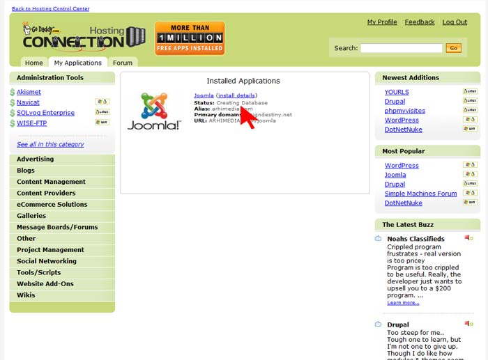Image resolution: width=488 pixels, height=360 pixels.
Task: Click Learn more under Noahs Classifieds
Action: pos(403,303)
